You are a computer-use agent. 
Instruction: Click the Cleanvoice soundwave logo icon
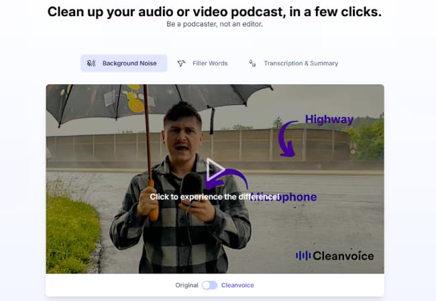coord(303,256)
